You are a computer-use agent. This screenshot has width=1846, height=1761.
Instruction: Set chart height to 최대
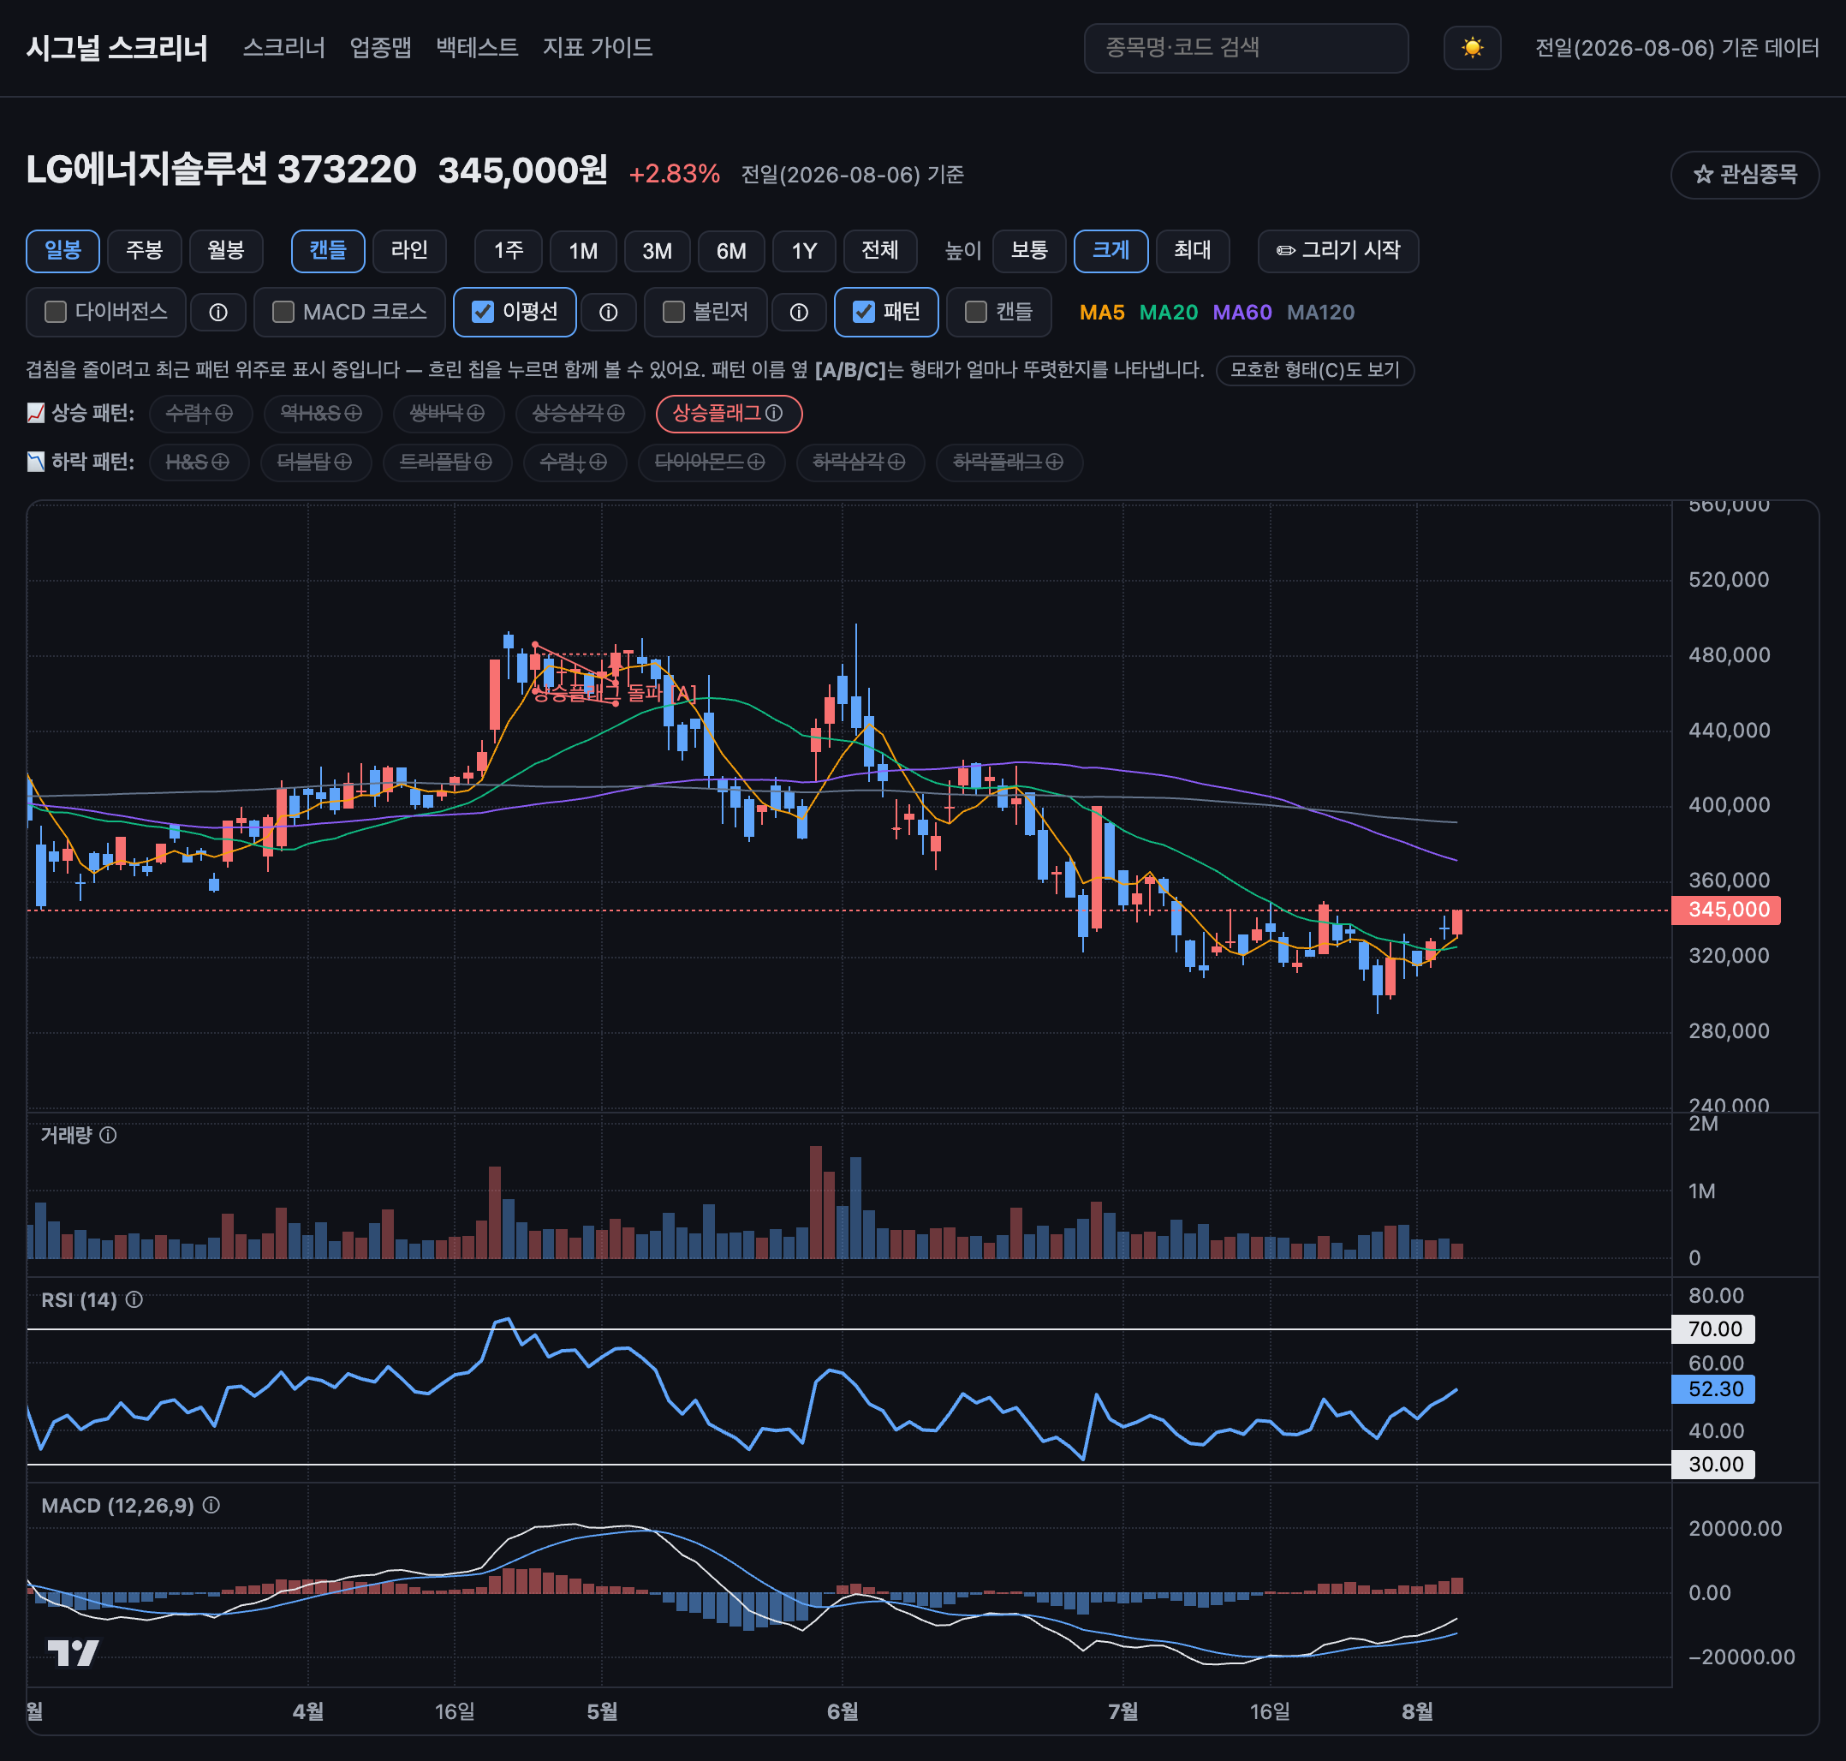point(1192,251)
